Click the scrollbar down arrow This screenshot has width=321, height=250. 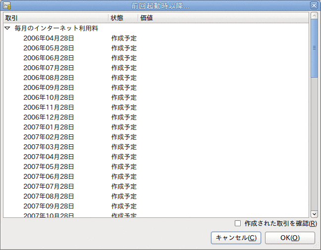pos(314,214)
